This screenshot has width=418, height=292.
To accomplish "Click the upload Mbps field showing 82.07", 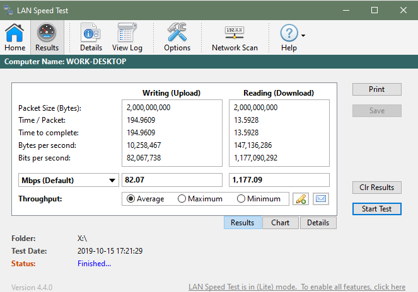I will (172, 180).
